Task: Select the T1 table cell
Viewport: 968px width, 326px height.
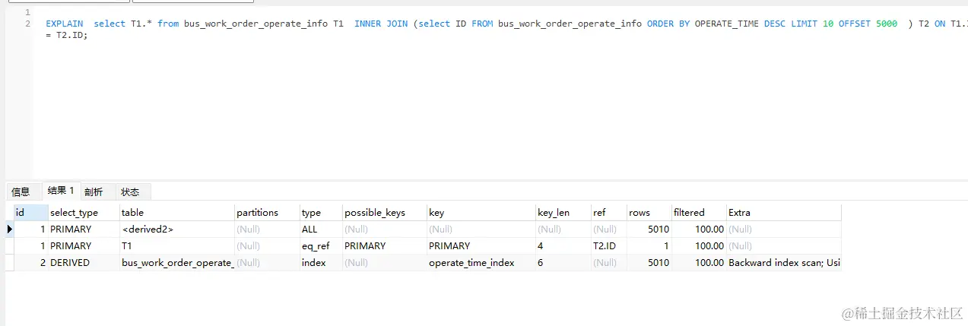Action: tap(177, 245)
